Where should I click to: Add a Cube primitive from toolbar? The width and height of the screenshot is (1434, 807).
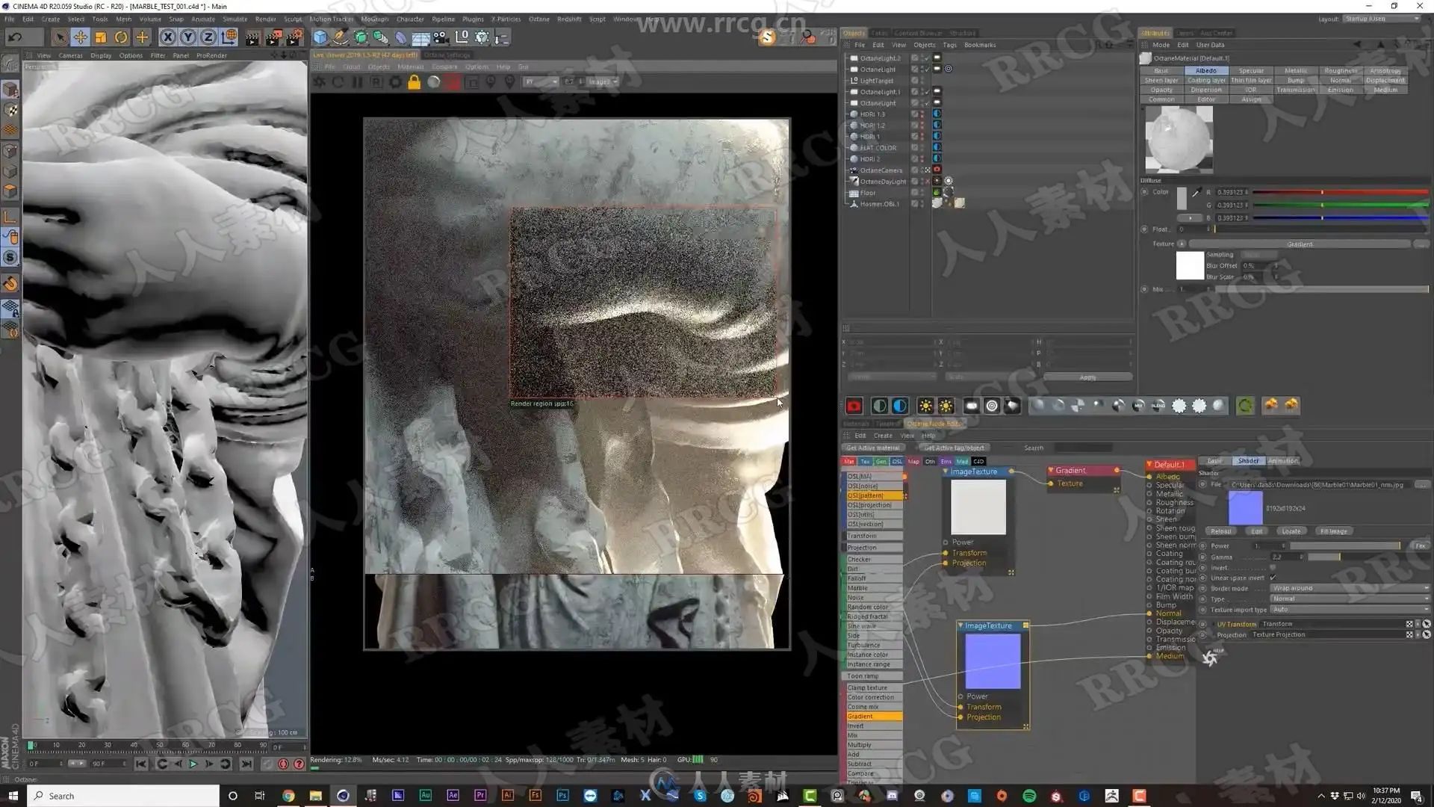coord(320,37)
